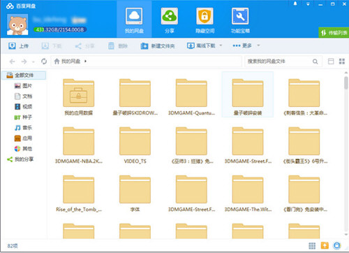Click the orange upload icon in status bar
The image size is (349, 253).
(x=325, y=245)
